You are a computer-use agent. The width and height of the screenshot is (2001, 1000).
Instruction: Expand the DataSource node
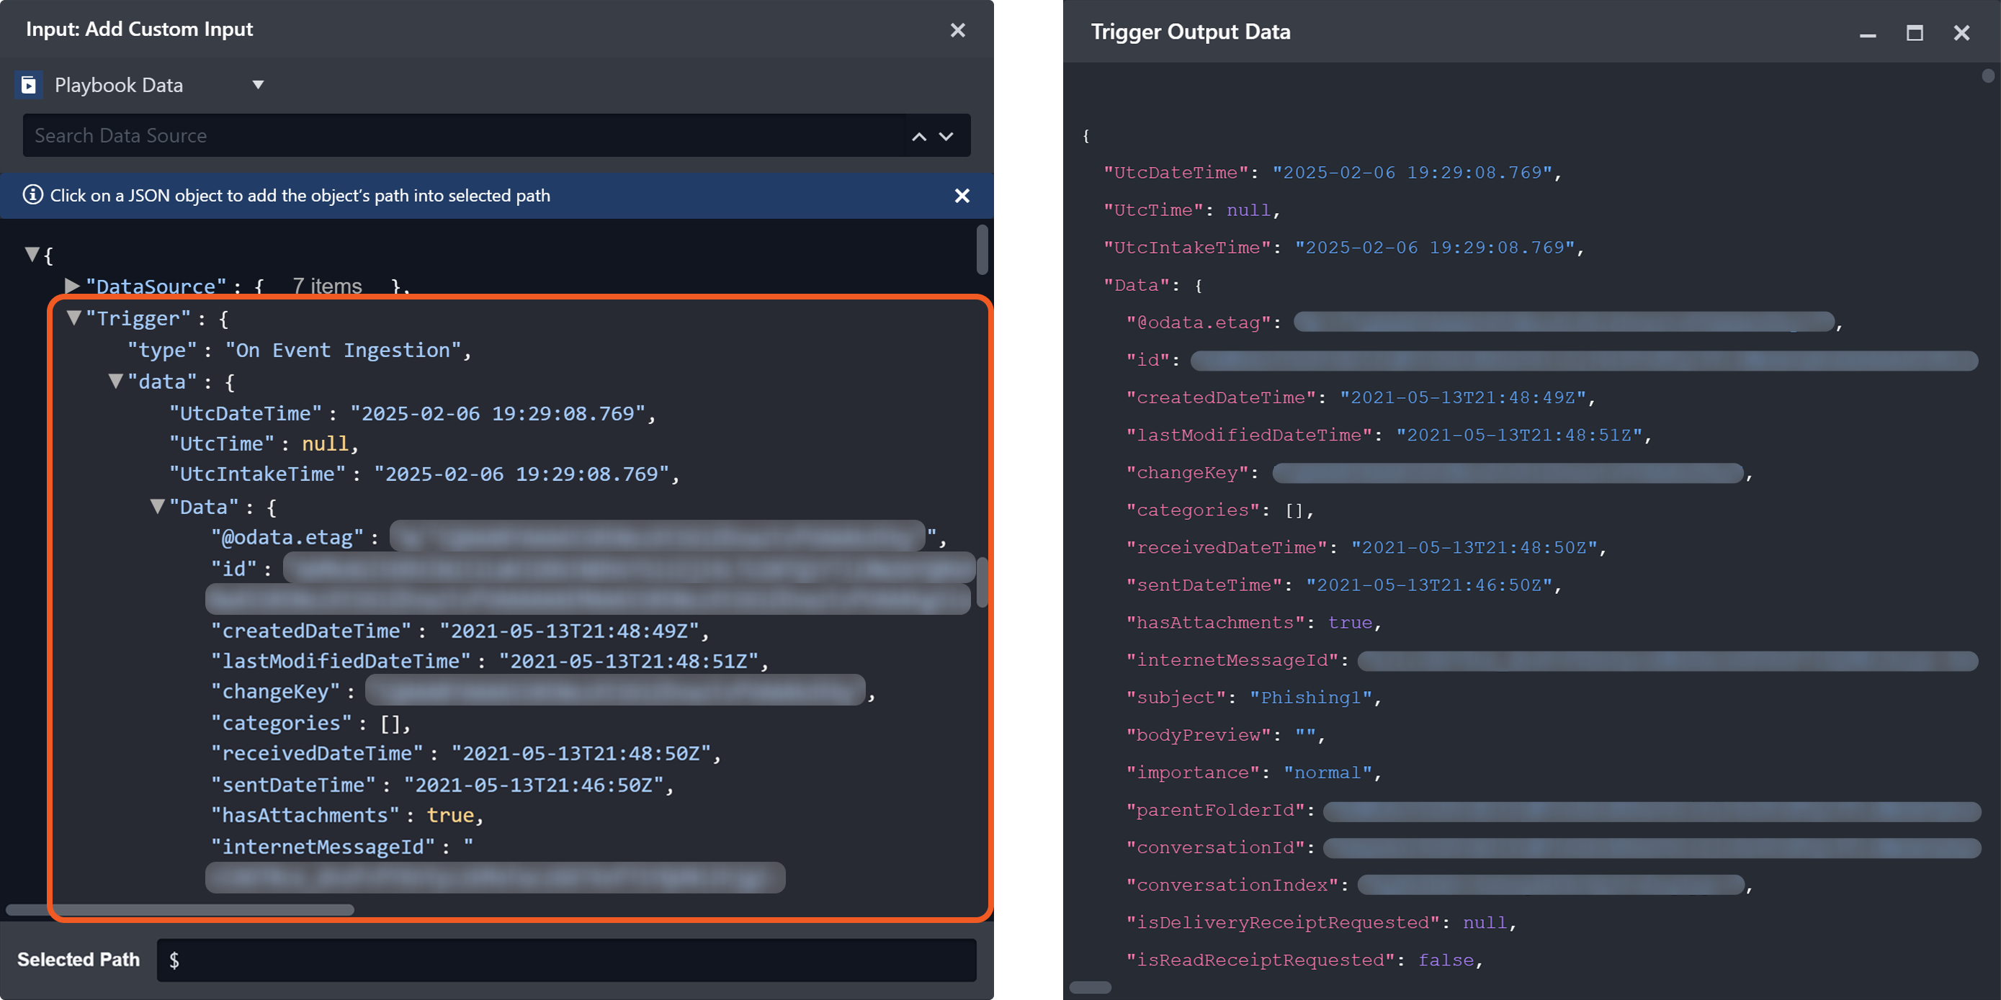[x=72, y=286]
